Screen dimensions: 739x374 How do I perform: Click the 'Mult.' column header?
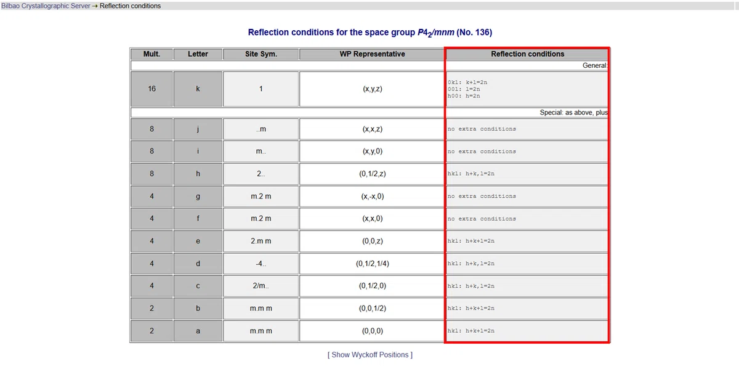point(151,54)
